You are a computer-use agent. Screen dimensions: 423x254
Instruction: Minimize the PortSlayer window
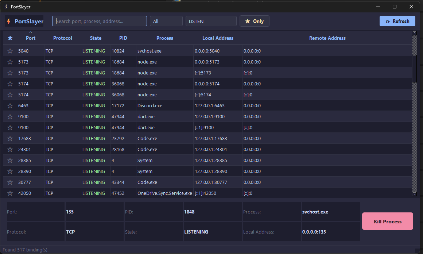378,7
